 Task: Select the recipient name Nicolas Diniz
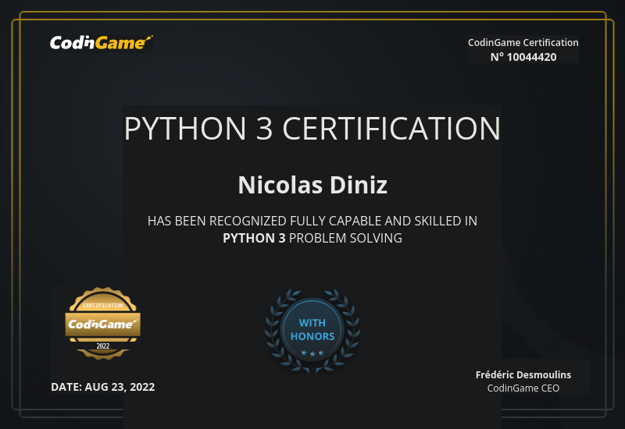312,186
